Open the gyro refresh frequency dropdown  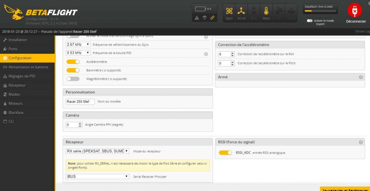pos(78,45)
